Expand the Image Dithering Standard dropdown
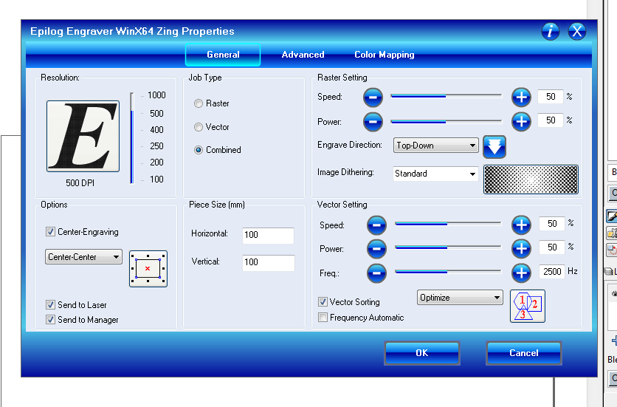 tap(436, 174)
